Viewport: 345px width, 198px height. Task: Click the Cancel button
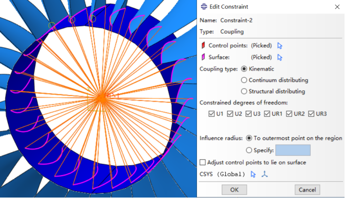click(x=307, y=190)
